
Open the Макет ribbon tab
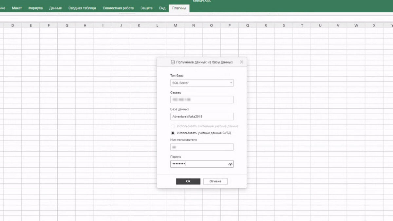17,8
